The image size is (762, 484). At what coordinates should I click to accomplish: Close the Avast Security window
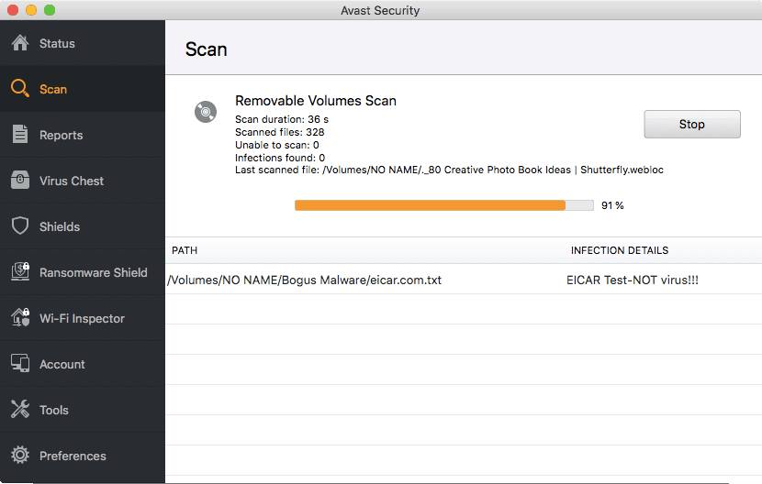[13, 10]
